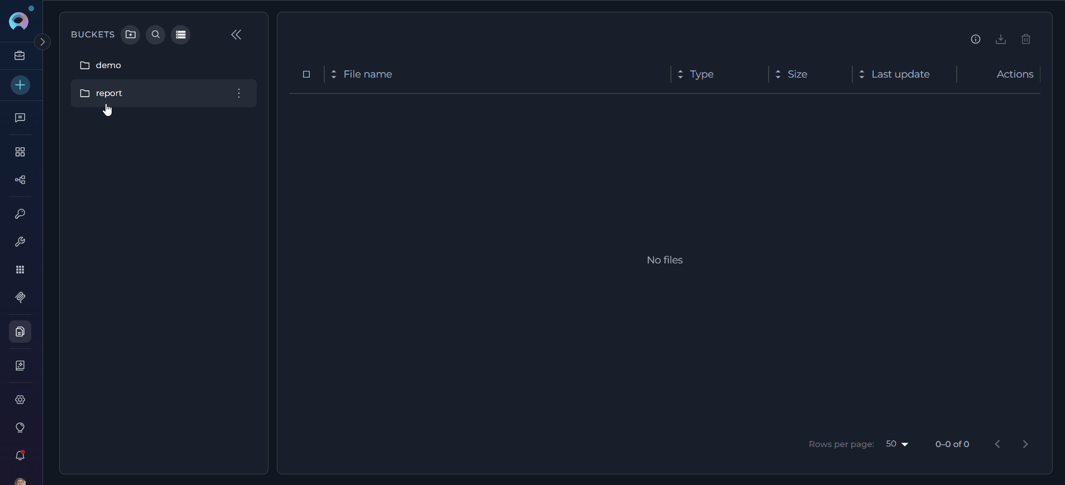Sort files by Last update column
Viewport: 1065px width, 485px height.
tap(900, 74)
